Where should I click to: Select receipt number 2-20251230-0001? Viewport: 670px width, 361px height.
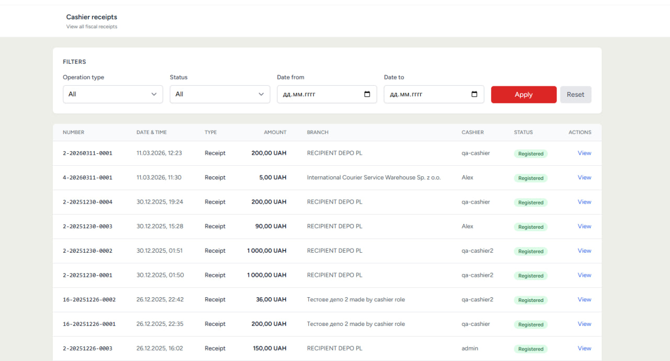[87, 275]
